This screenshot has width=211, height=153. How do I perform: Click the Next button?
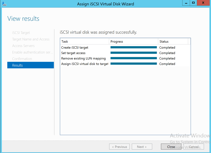pyautogui.click(x=142, y=147)
